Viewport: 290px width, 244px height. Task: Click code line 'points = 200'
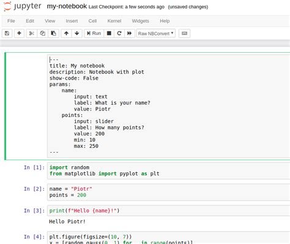[x=68, y=195]
